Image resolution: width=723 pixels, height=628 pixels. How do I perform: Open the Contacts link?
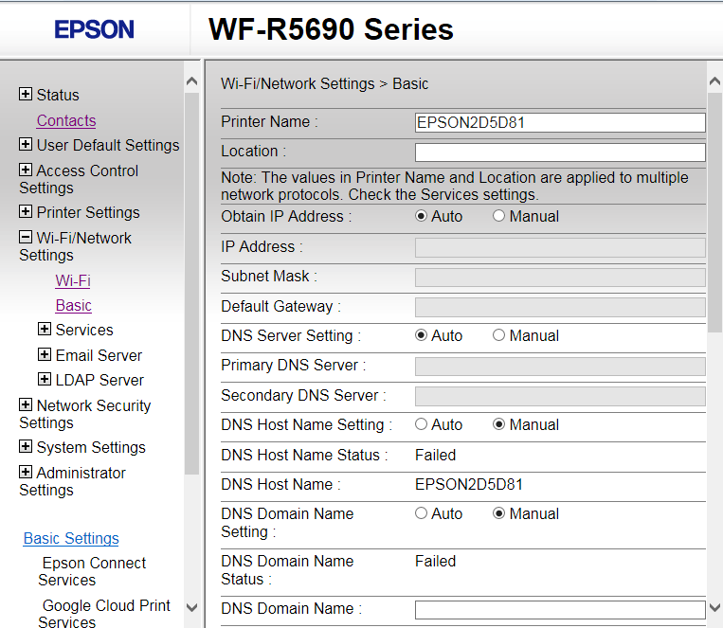[x=66, y=120]
